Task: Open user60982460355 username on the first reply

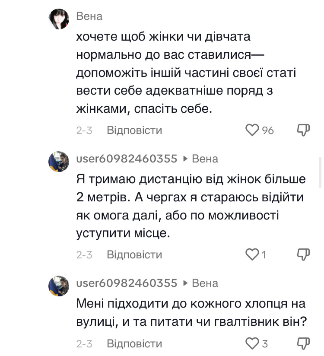Action: coord(127,159)
